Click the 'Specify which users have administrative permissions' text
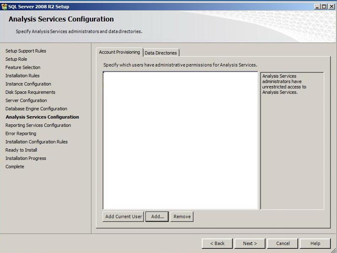 pyautogui.click(x=180, y=65)
